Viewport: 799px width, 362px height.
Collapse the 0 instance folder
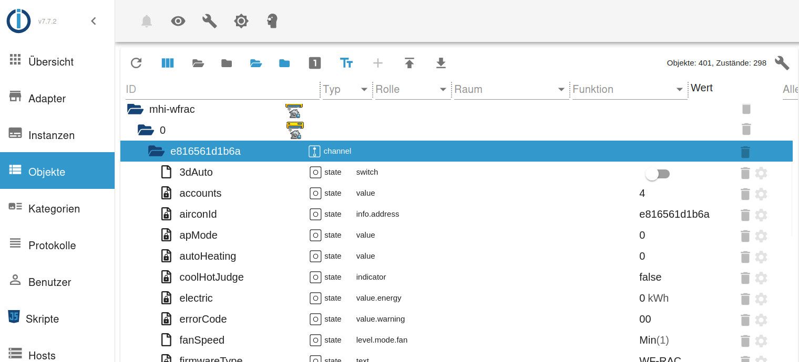tap(146, 130)
